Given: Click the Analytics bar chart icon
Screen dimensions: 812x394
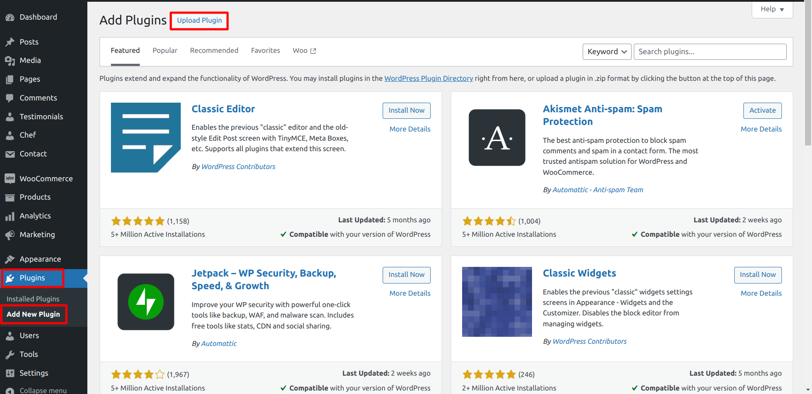Looking at the screenshot, I should tap(10, 216).
